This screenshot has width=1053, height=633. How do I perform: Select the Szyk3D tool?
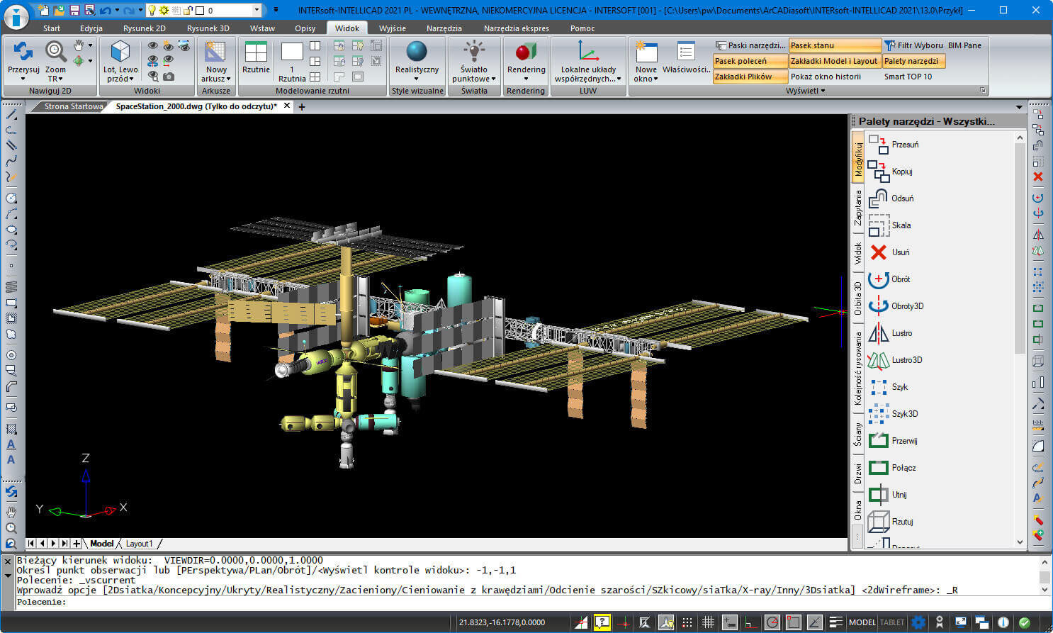point(894,414)
